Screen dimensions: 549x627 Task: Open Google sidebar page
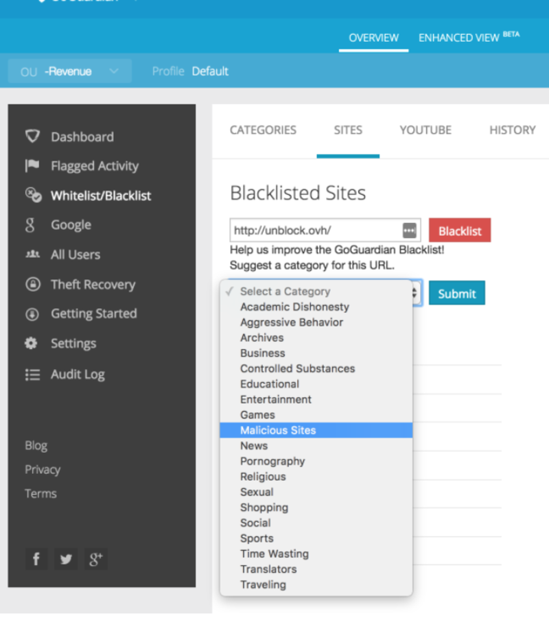tap(71, 225)
